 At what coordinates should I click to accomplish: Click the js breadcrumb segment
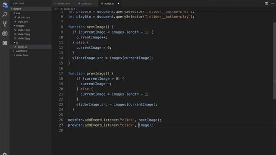(56, 9)
